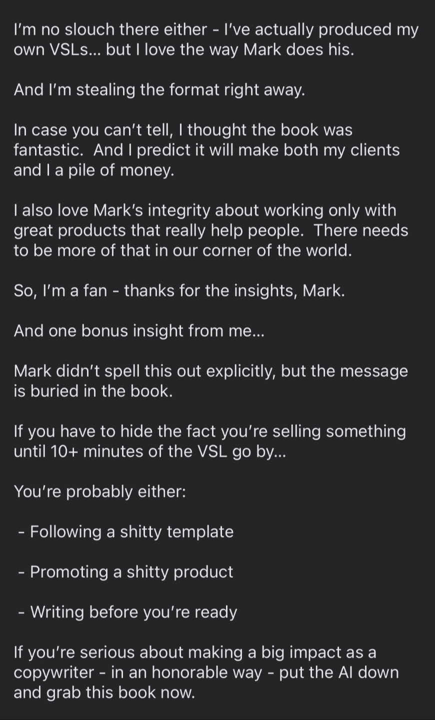Screen dimensions: 435x720
Task: Click the line "So, I'm a fan"
Action: pyautogui.click(x=179, y=290)
